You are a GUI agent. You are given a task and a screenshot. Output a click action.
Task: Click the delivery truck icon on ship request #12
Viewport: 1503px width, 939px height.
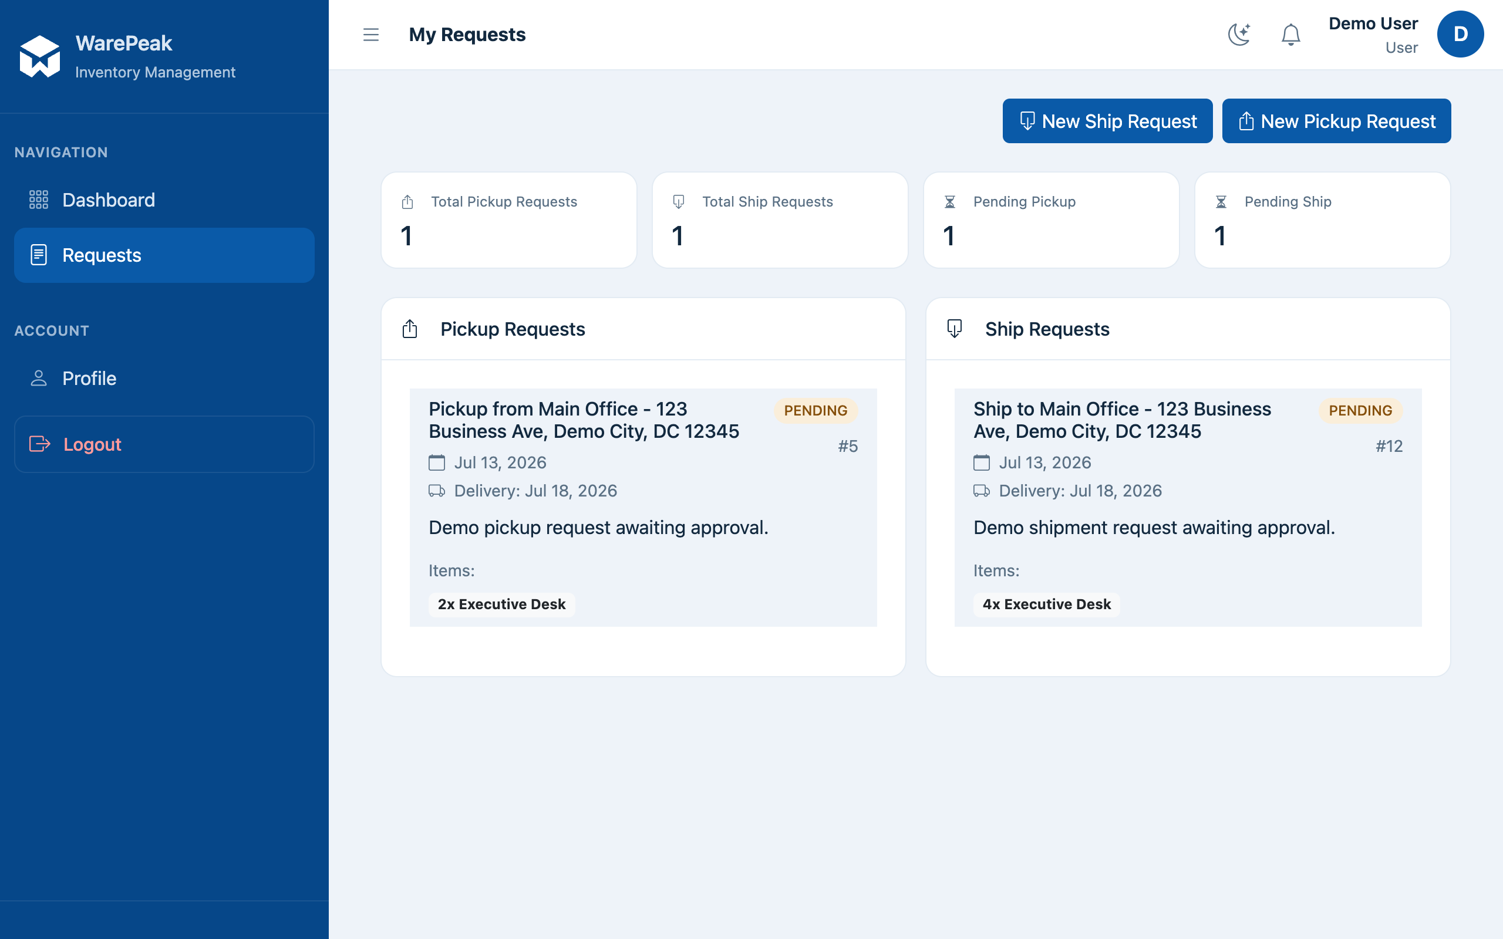pyautogui.click(x=981, y=491)
